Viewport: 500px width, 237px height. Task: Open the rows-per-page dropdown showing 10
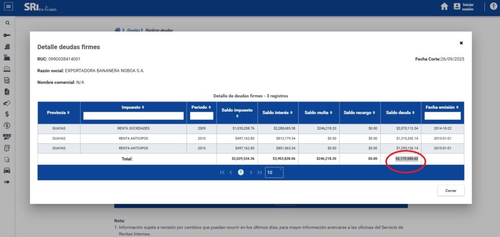(274, 172)
